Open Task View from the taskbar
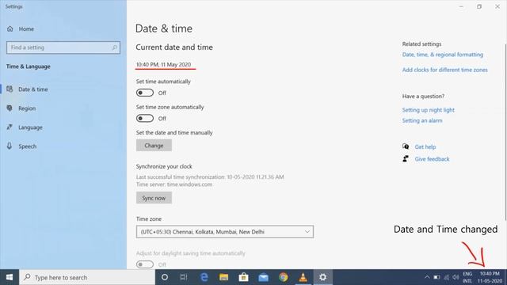This screenshot has height=285, width=507. coord(184,277)
